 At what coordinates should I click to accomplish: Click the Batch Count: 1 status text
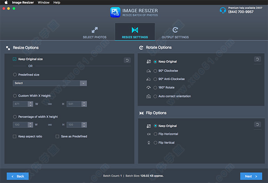113,176
